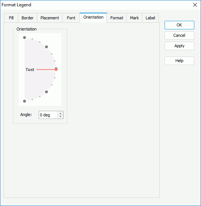
Task: Go to the Placement tab
Action: click(50, 18)
